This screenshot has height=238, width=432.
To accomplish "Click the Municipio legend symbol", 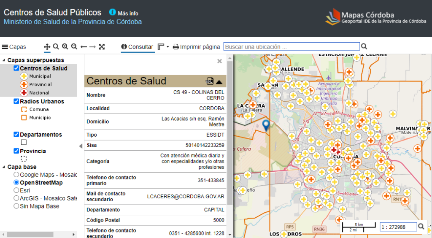I will [24, 118].
